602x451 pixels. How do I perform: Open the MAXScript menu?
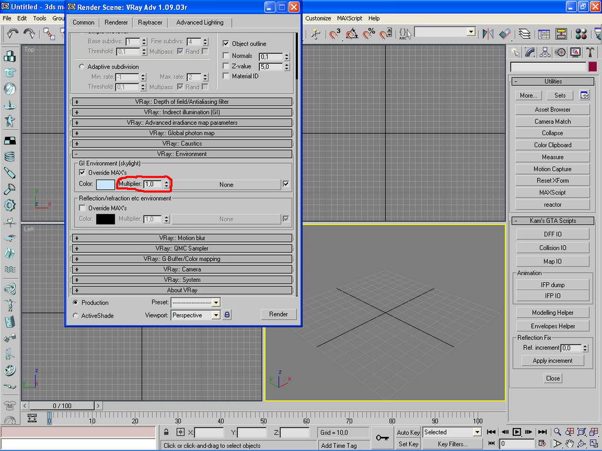(x=349, y=18)
